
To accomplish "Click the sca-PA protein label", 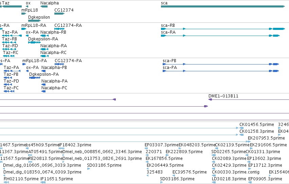I will 170,68.
